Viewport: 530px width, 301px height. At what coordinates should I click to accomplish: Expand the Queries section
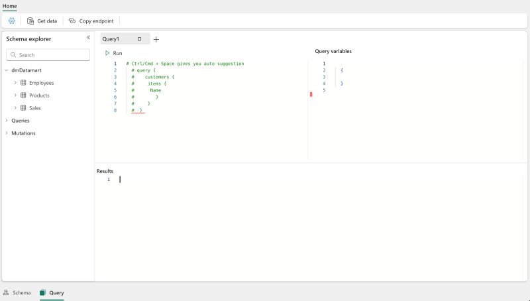7,121
